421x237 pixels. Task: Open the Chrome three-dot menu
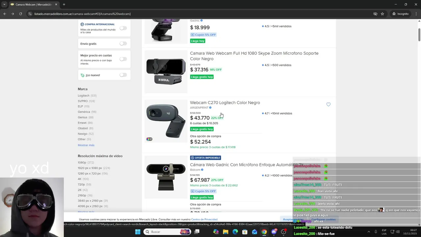(416, 14)
